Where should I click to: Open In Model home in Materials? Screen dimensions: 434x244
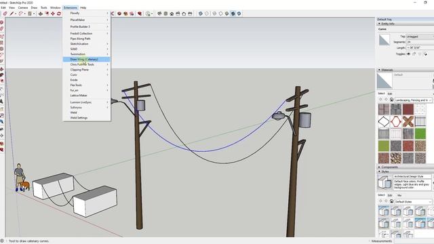392,100
